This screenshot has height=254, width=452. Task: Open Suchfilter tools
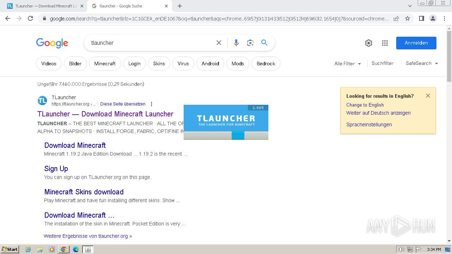[x=382, y=63]
